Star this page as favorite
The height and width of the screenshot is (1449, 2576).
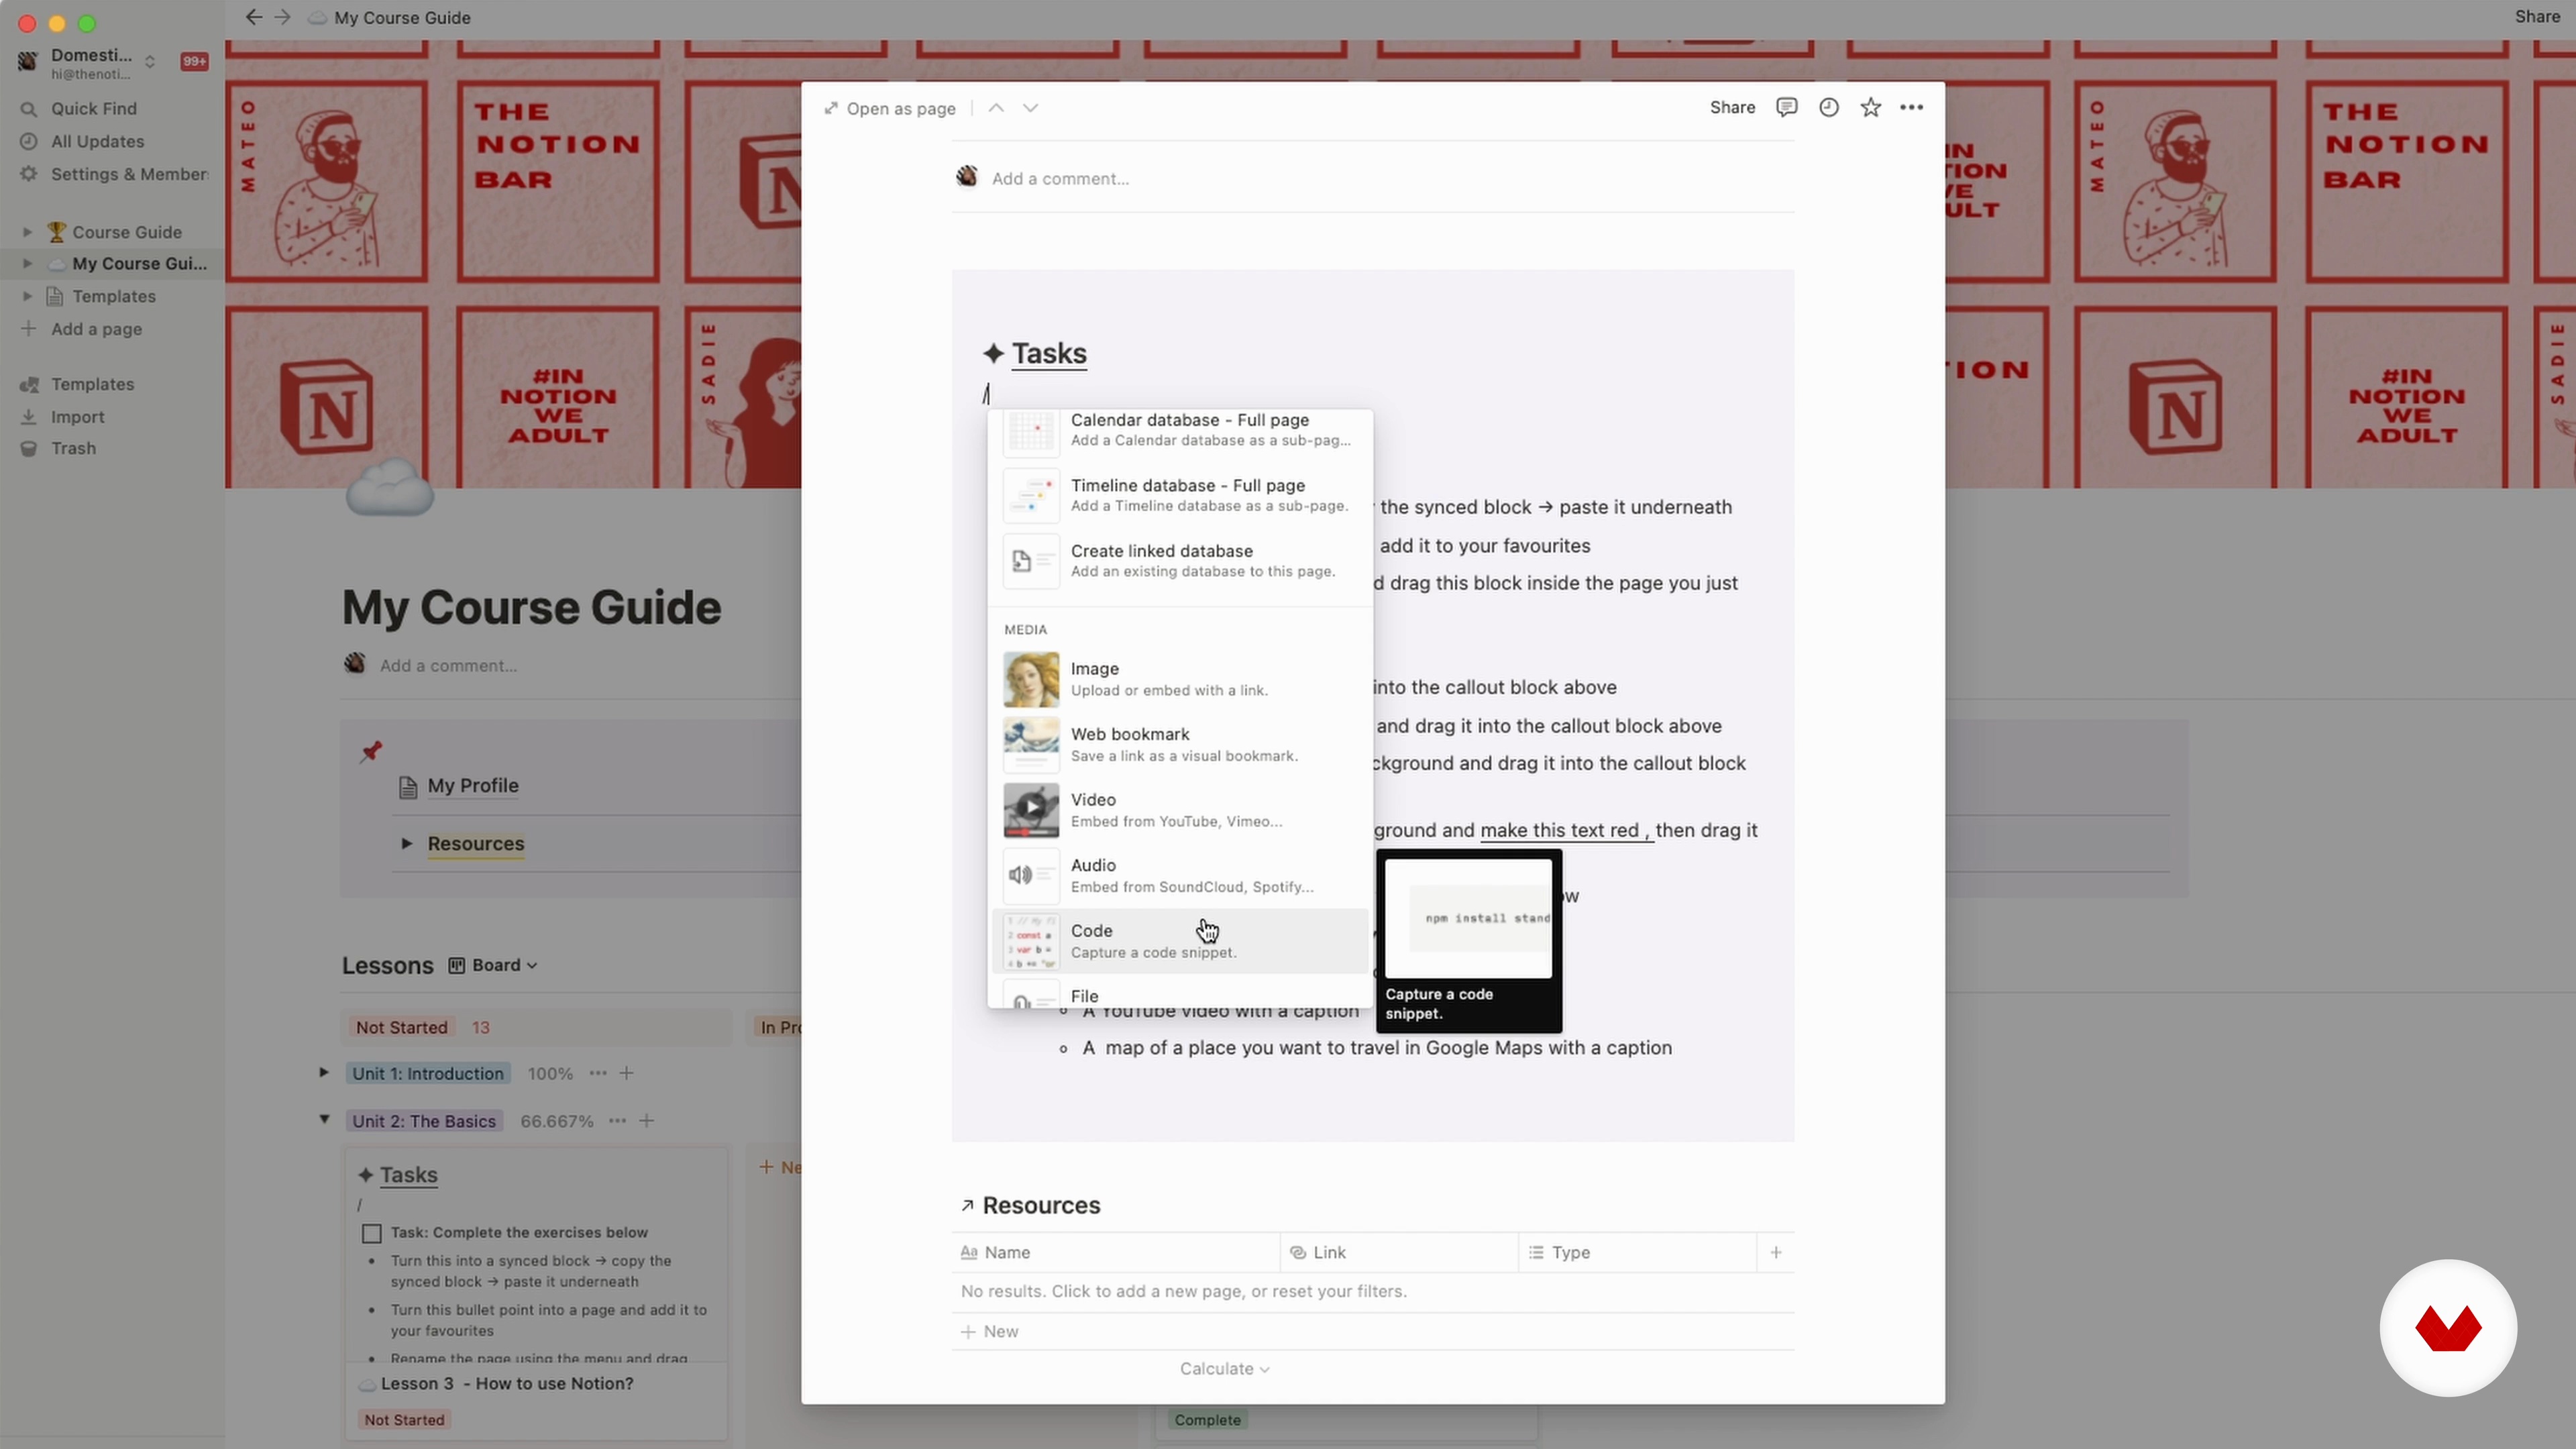coord(1870,107)
